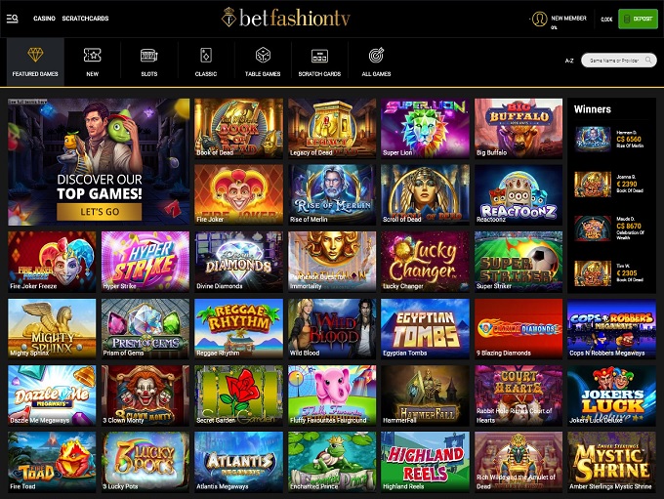Select the Featured Games diamond icon
Screen dimensions: 664x499
click(x=35, y=55)
